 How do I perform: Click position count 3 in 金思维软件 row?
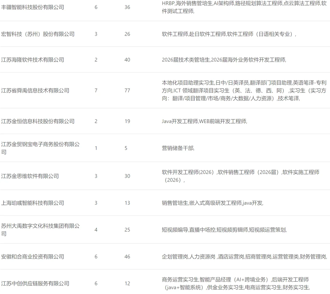click(x=96, y=176)
